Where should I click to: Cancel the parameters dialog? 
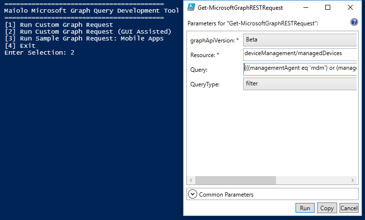[349, 208]
